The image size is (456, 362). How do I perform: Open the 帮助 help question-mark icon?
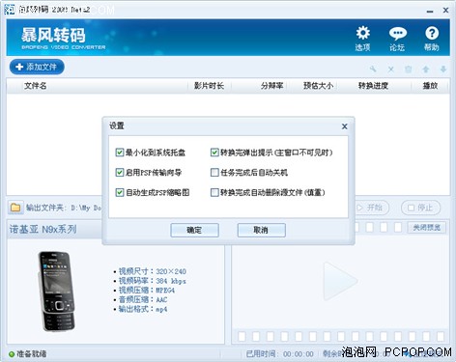coord(432,39)
